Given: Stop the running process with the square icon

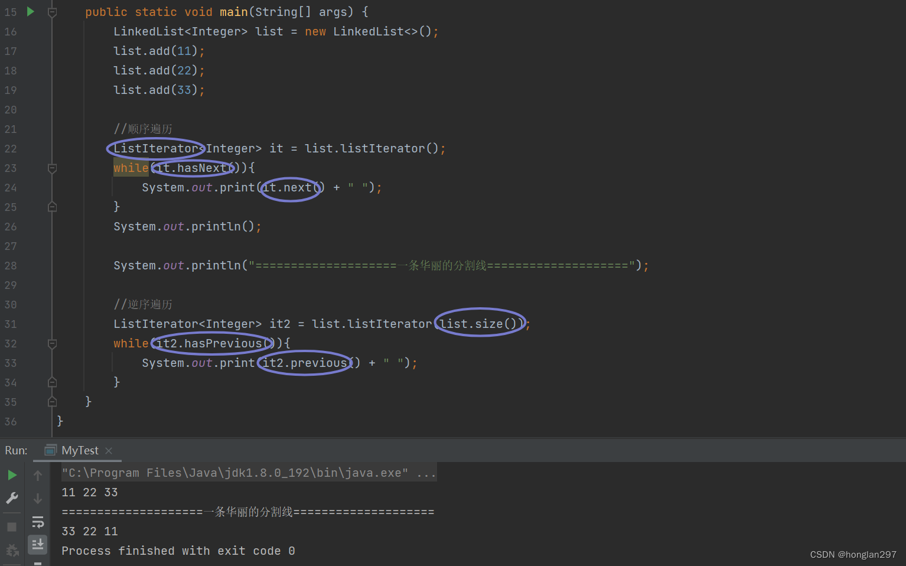Looking at the screenshot, I should tap(12, 526).
